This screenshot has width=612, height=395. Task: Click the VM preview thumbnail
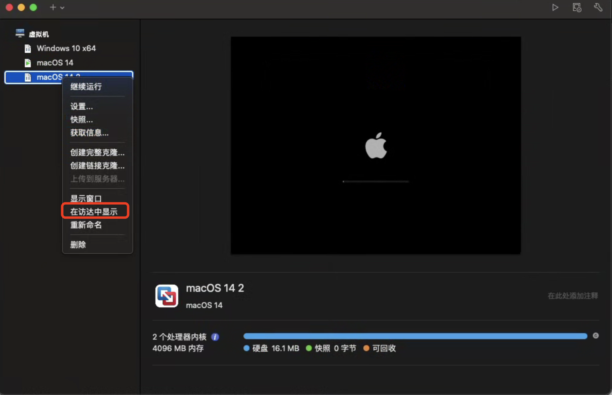tap(376, 145)
